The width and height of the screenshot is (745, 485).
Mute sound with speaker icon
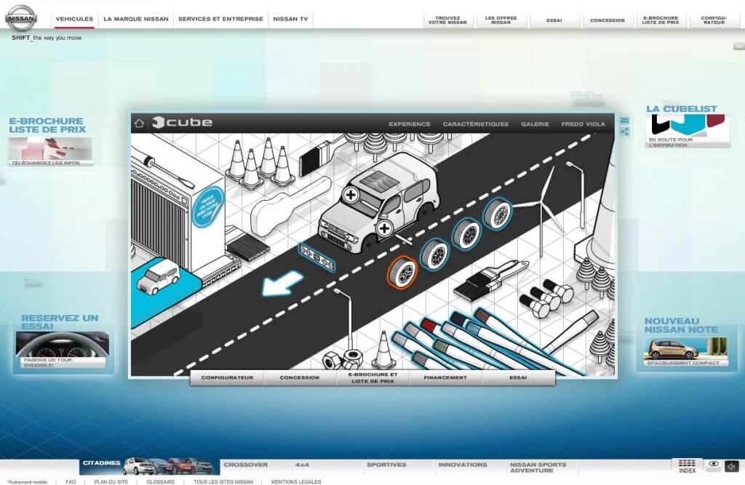click(x=732, y=466)
